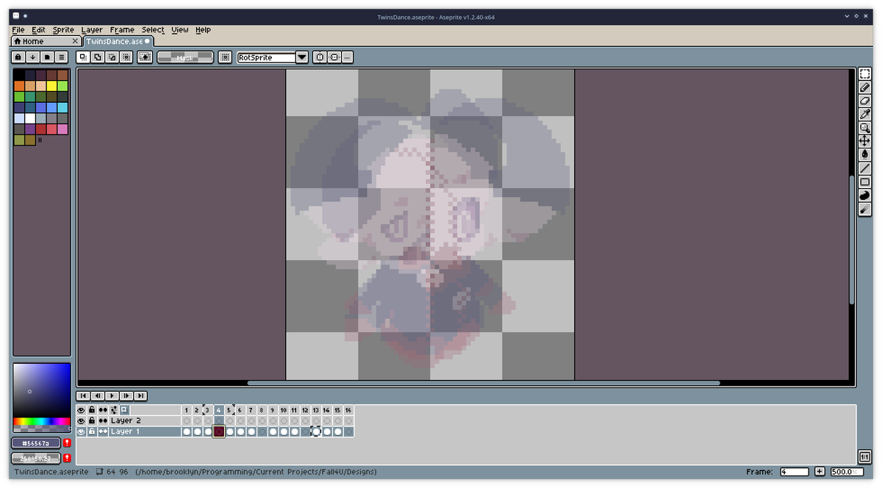Viewport: 882px width, 488px height.
Task: Switch to the Home tab
Action: (46, 41)
